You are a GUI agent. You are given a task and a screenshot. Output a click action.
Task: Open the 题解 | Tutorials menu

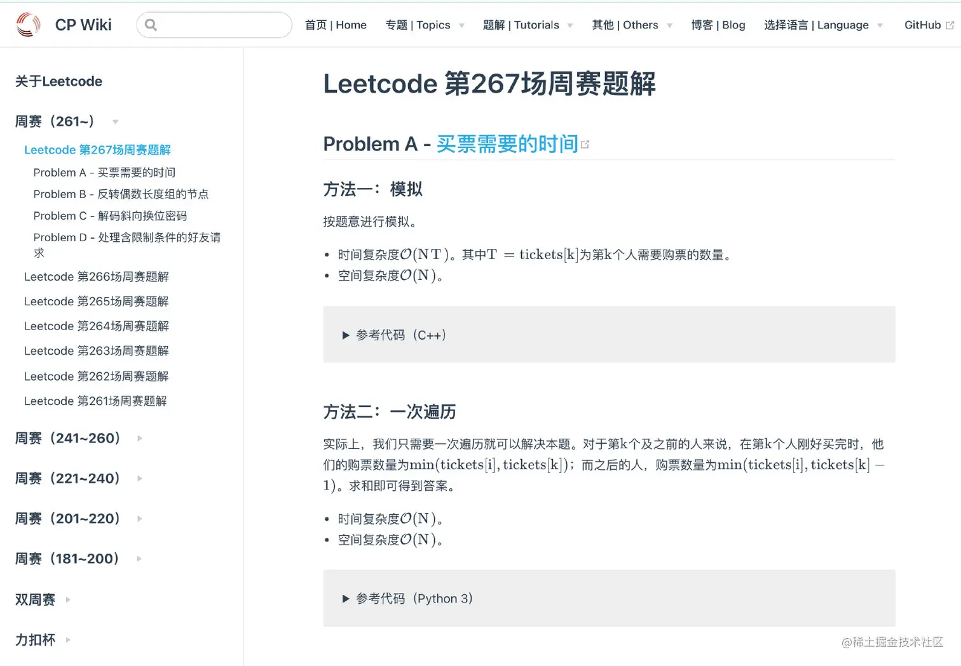click(x=521, y=25)
